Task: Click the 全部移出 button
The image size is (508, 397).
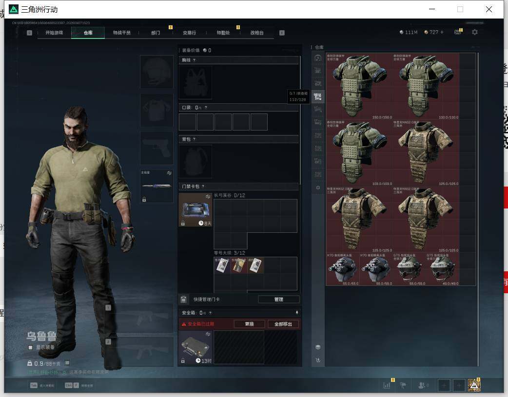Action: [283, 324]
